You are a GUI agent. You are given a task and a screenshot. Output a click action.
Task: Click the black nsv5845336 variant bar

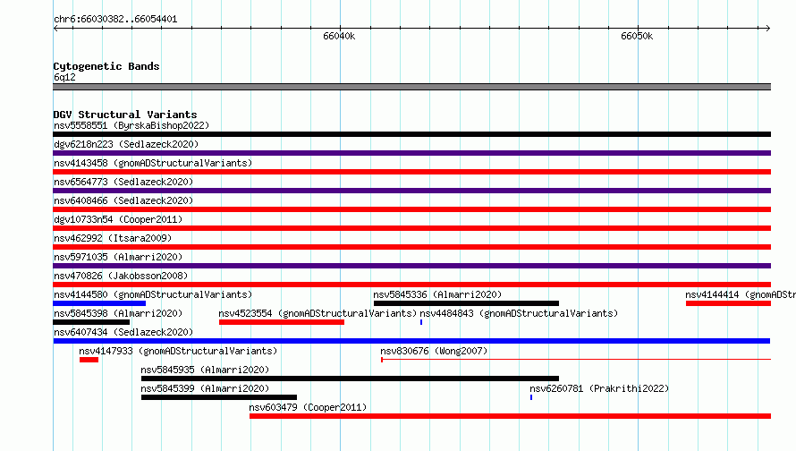(x=466, y=303)
